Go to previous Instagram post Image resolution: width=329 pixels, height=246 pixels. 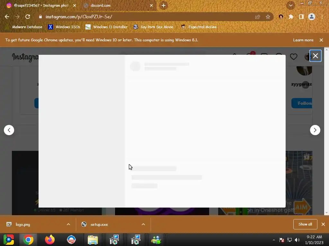coord(9,130)
